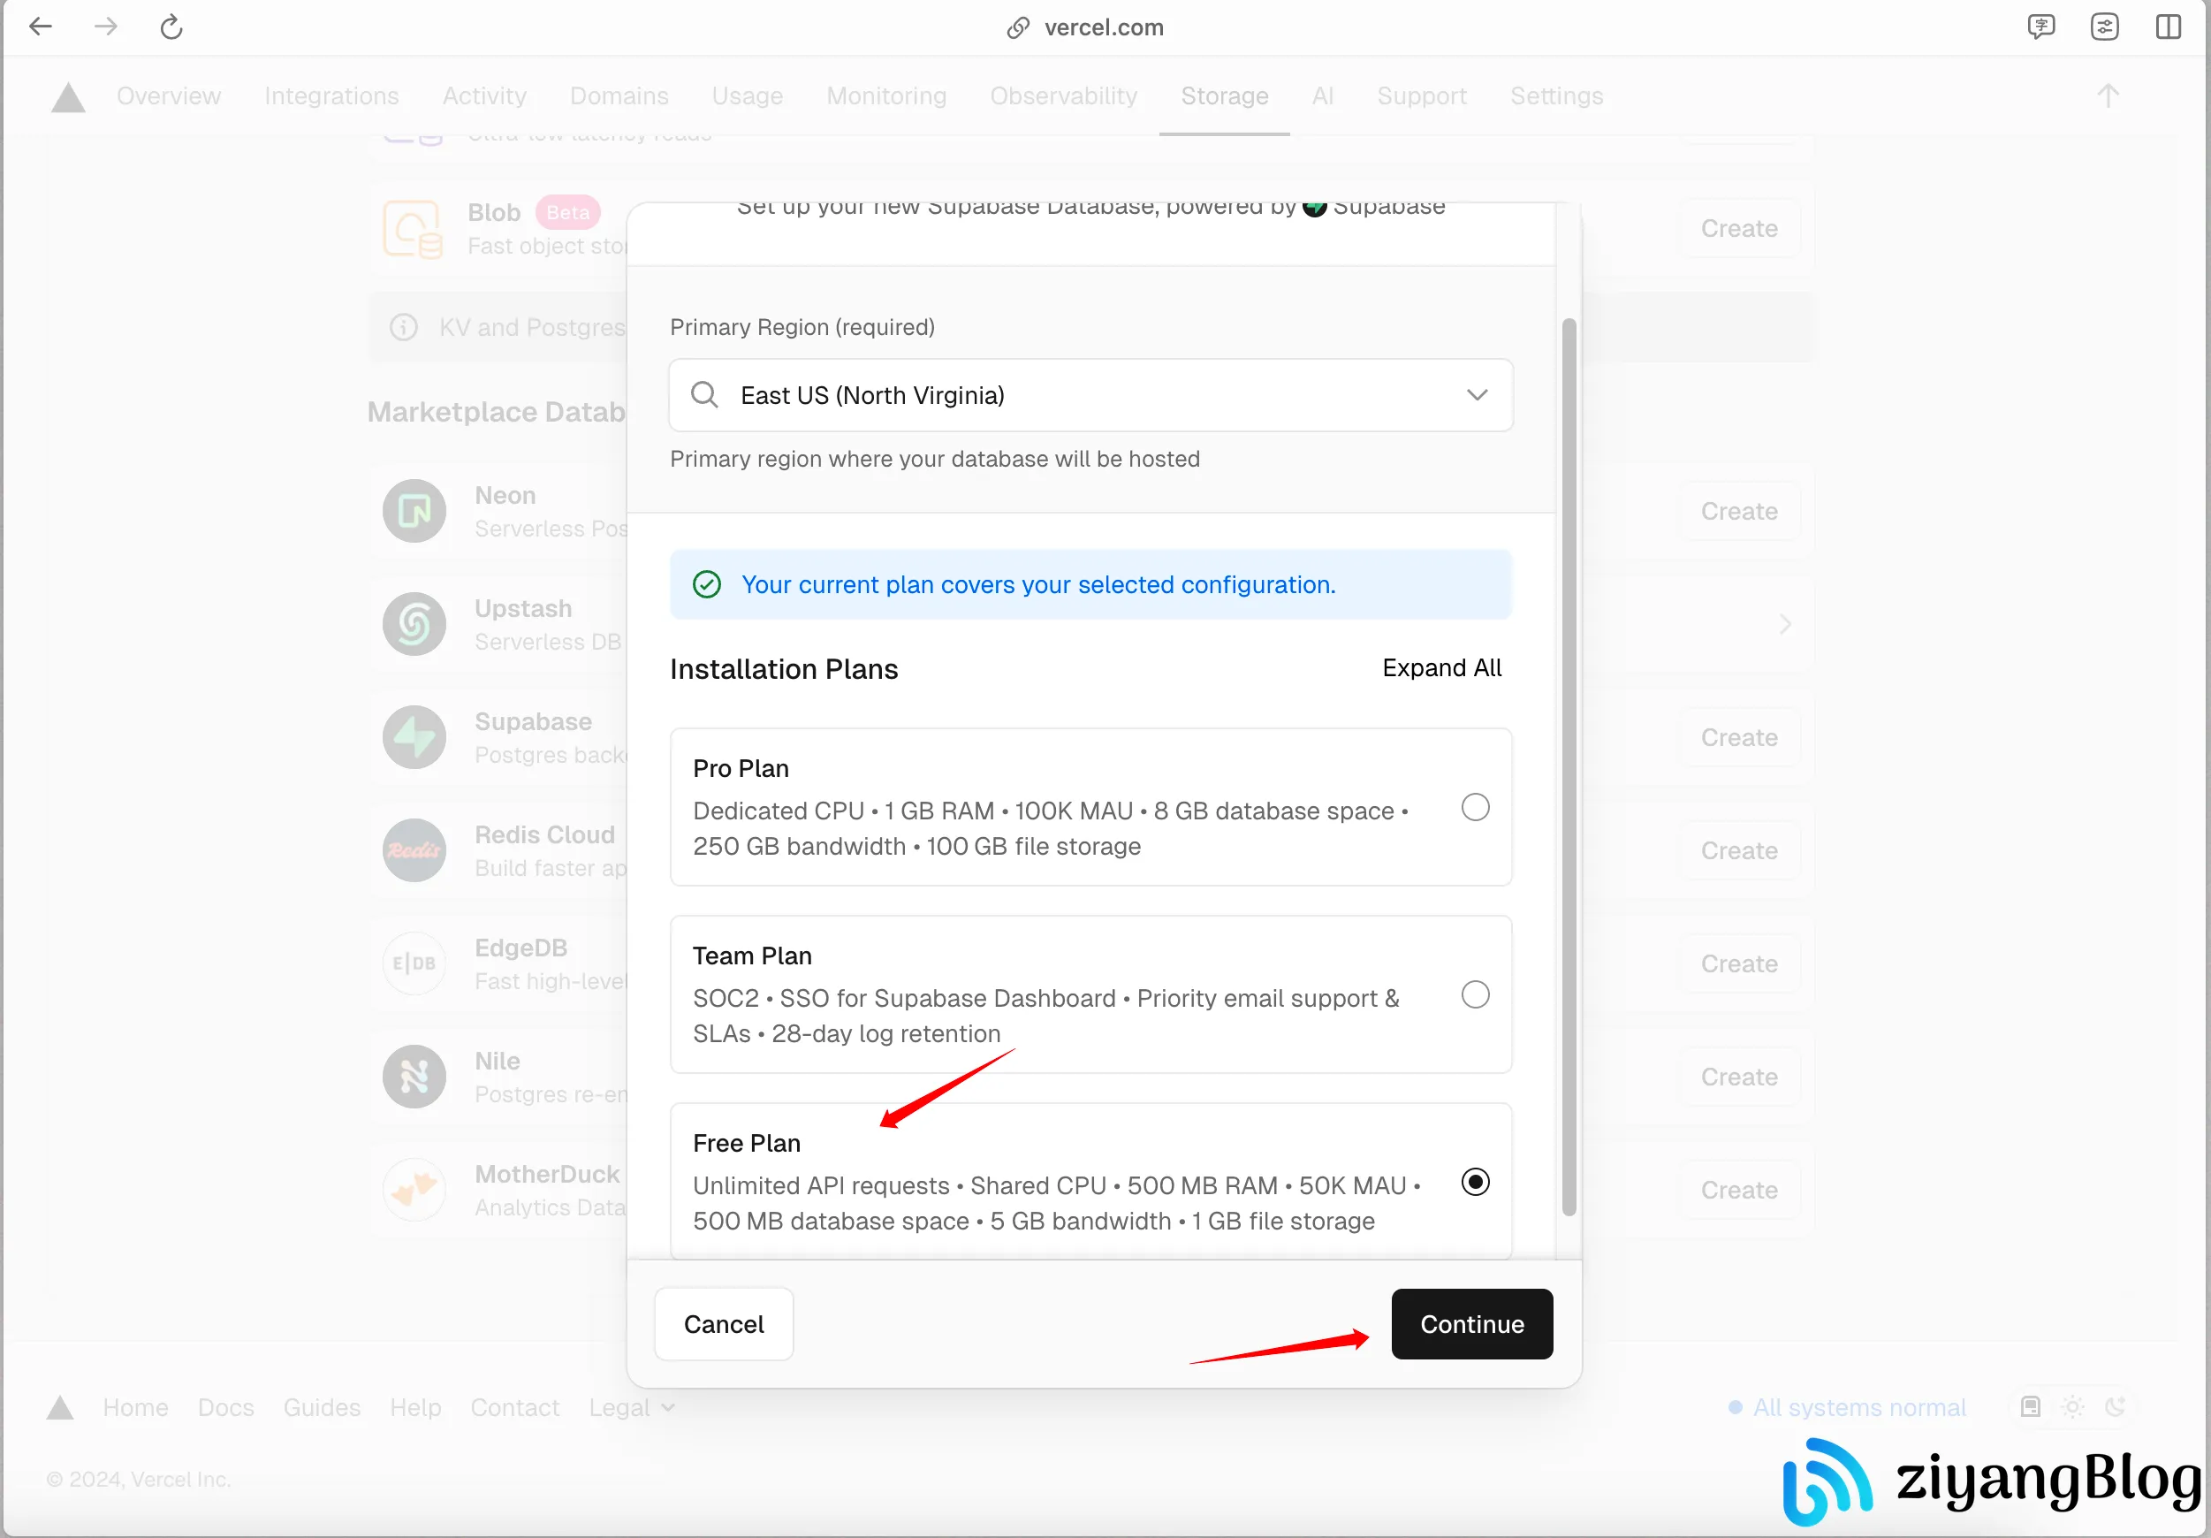
Task: Click the Supabase logo in marketplace list
Action: click(414, 738)
